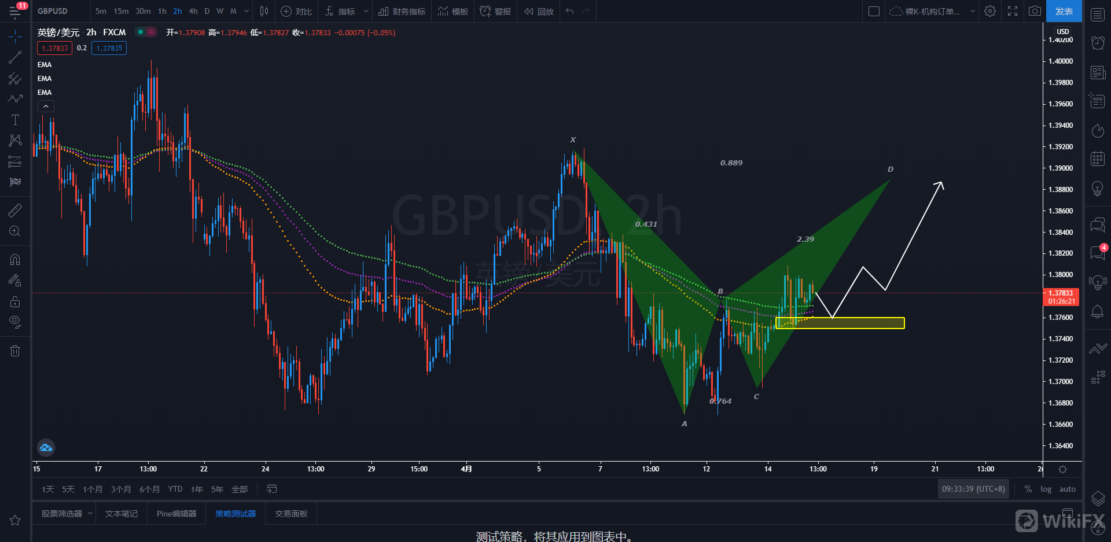Screen dimensions: 1111x542
Task: Take a chart snapshot with camera icon
Action: click(1035, 11)
